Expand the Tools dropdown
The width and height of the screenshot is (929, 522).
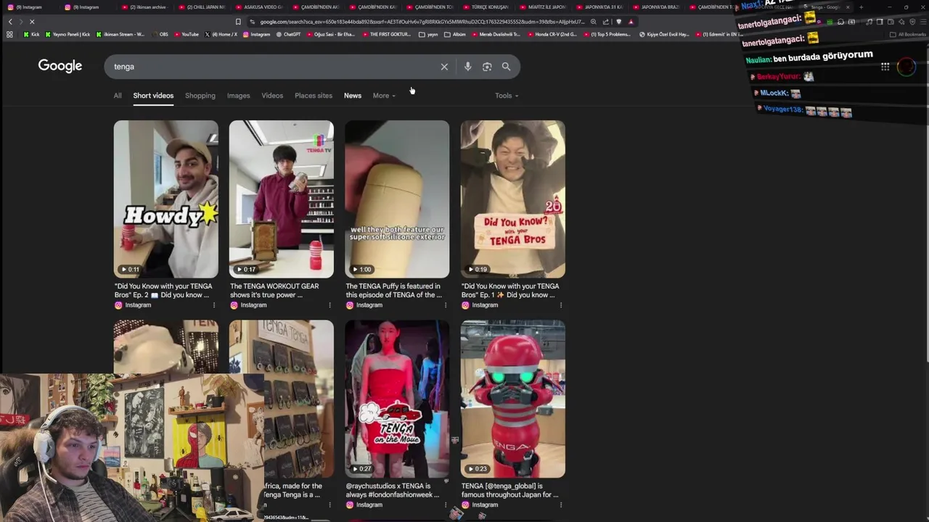click(x=507, y=96)
